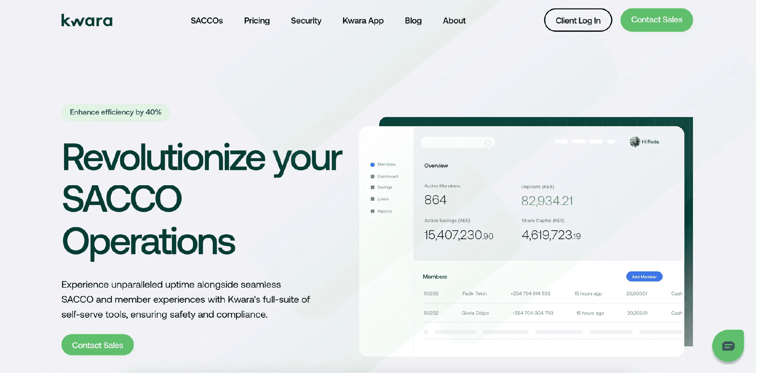Open the chat widget icon
The height and width of the screenshot is (373, 757).
pos(728,346)
